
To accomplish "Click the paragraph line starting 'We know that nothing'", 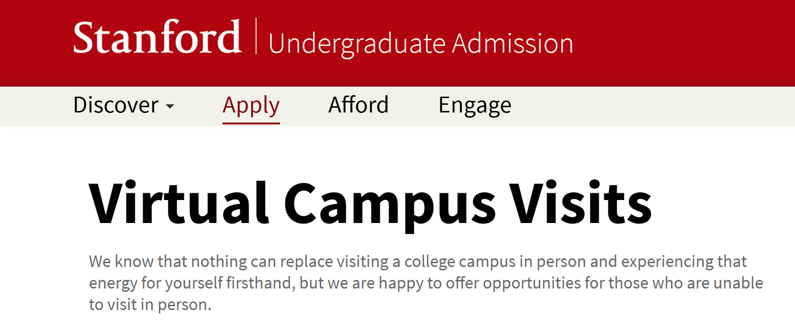I will click(418, 262).
